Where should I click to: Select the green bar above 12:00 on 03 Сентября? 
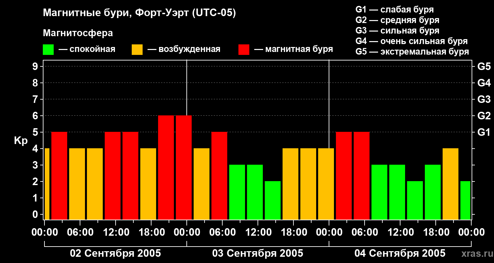(x=255, y=192)
